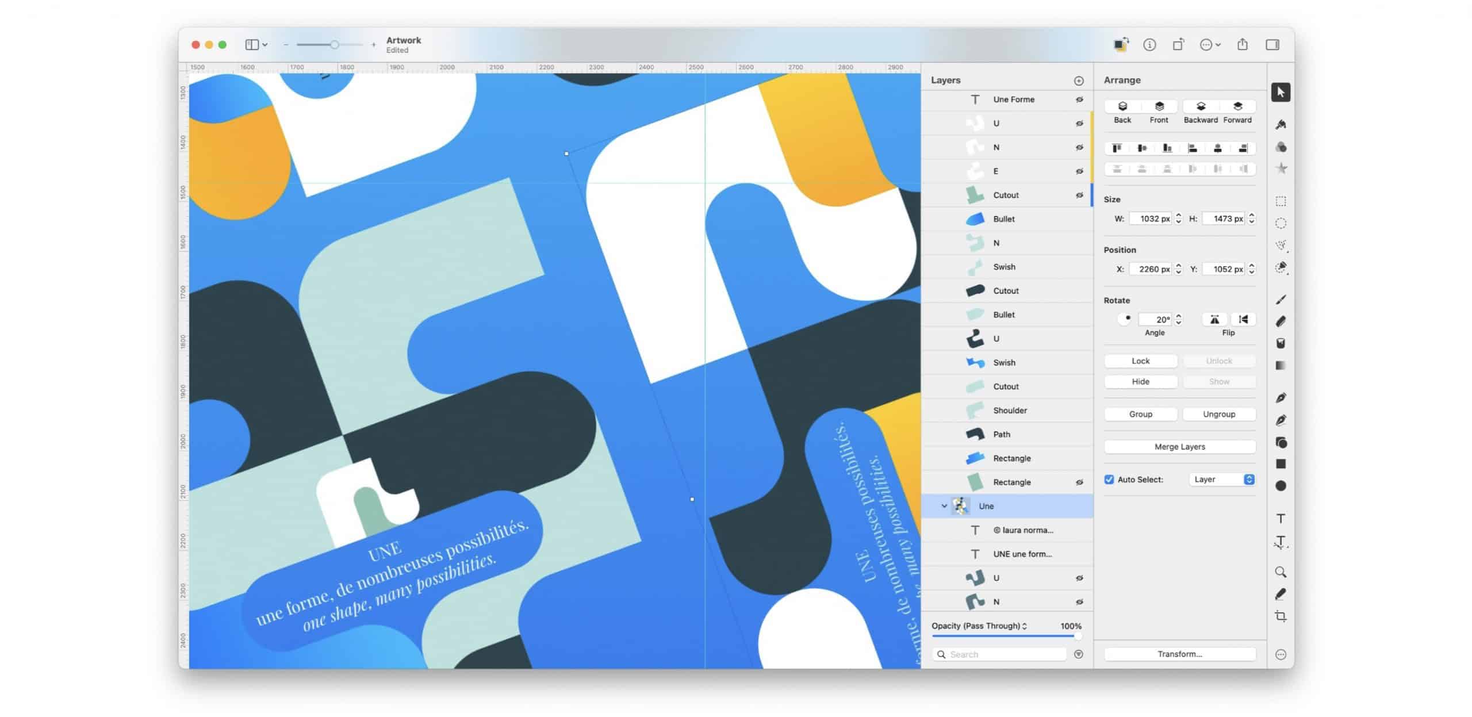The height and width of the screenshot is (717, 1472).
Task: Show the hidden Une Forme layer
Action: 1079,99
